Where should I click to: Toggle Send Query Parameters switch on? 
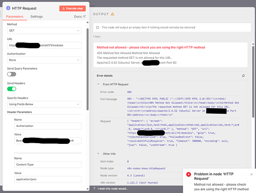pos(12,74)
